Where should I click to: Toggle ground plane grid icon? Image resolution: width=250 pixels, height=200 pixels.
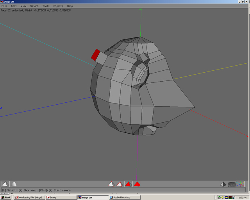pos(232,184)
